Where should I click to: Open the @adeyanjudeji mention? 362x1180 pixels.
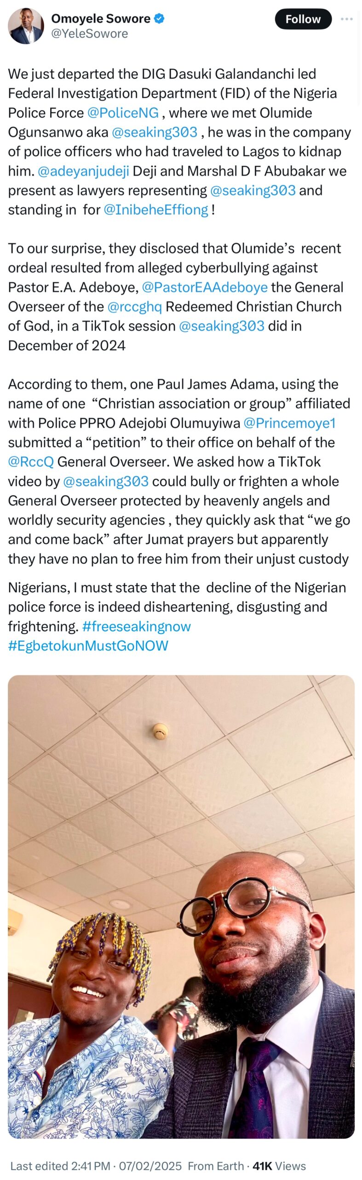83,171
